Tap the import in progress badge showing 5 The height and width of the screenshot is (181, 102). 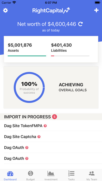pyautogui.click(x=54, y=117)
